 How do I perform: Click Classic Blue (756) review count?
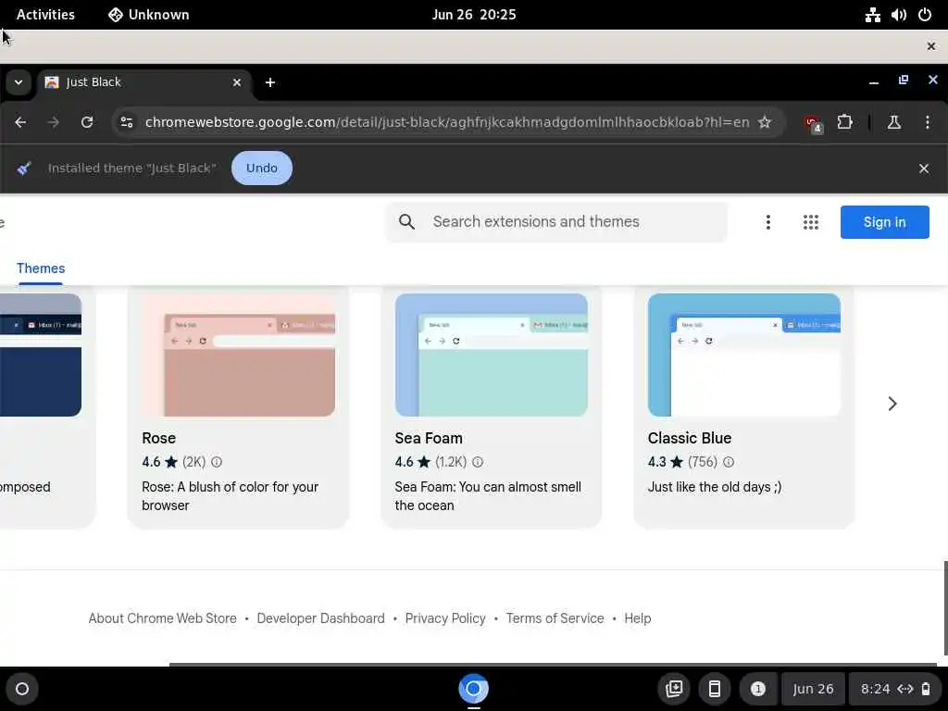[703, 462]
